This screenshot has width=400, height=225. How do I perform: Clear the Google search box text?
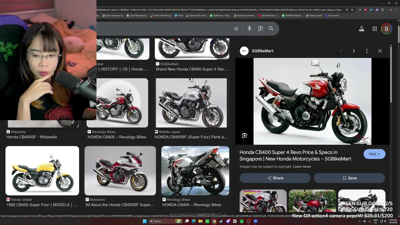pyautogui.click(x=236, y=29)
